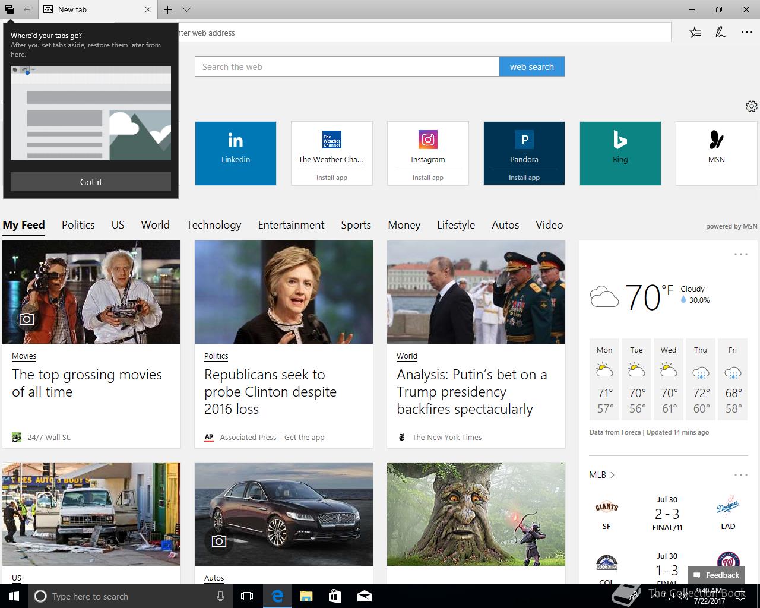Open Republicans seek to probe Clinton headline
Image resolution: width=760 pixels, height=608 pixels.
[270, 392]
